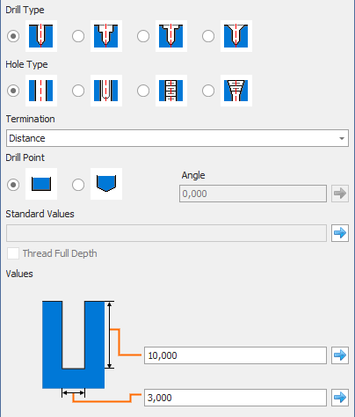Choose the clearance hole type icon
This screenshot has width=355, height=417.
[x=106, y=91]
